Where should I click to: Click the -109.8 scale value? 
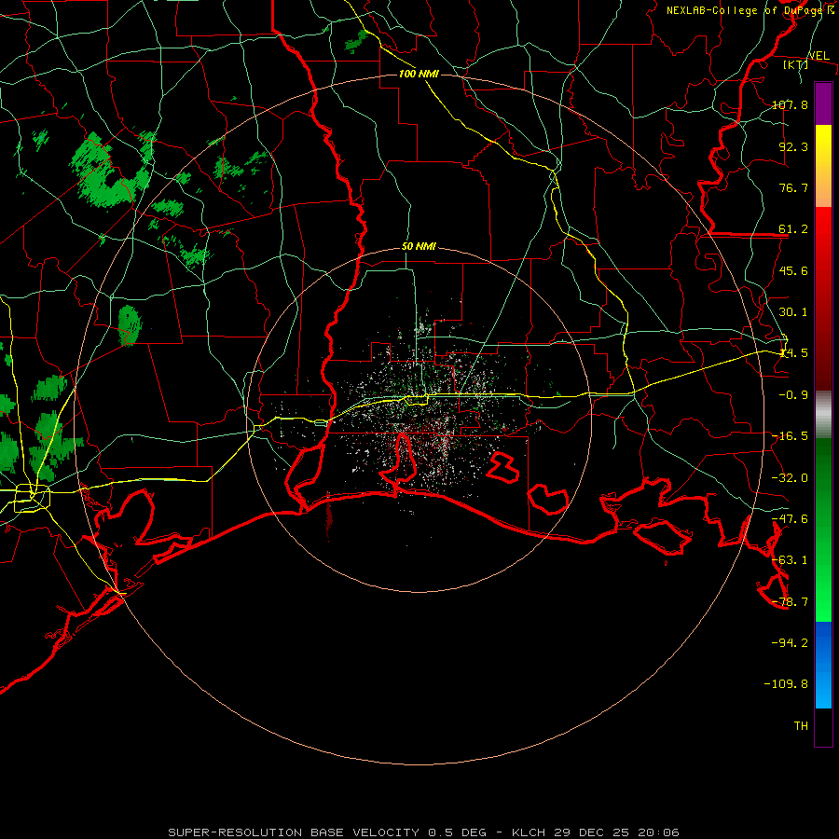tap(786, 684)
